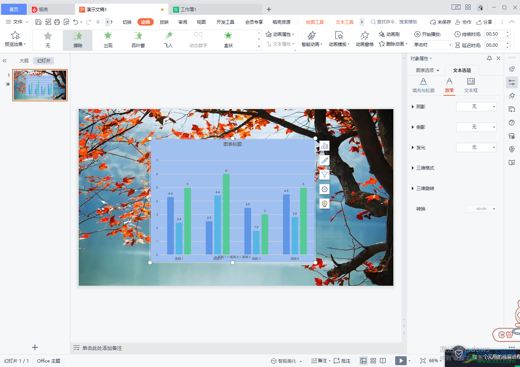This screenshot has width=520, height=367.
Task: Apply the 擦除 wipe animation
Action: point(78,40)
